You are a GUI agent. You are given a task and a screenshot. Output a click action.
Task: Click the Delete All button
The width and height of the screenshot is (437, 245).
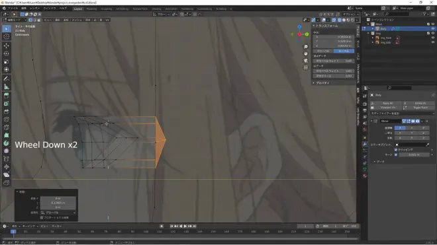[x=418, y=103]
